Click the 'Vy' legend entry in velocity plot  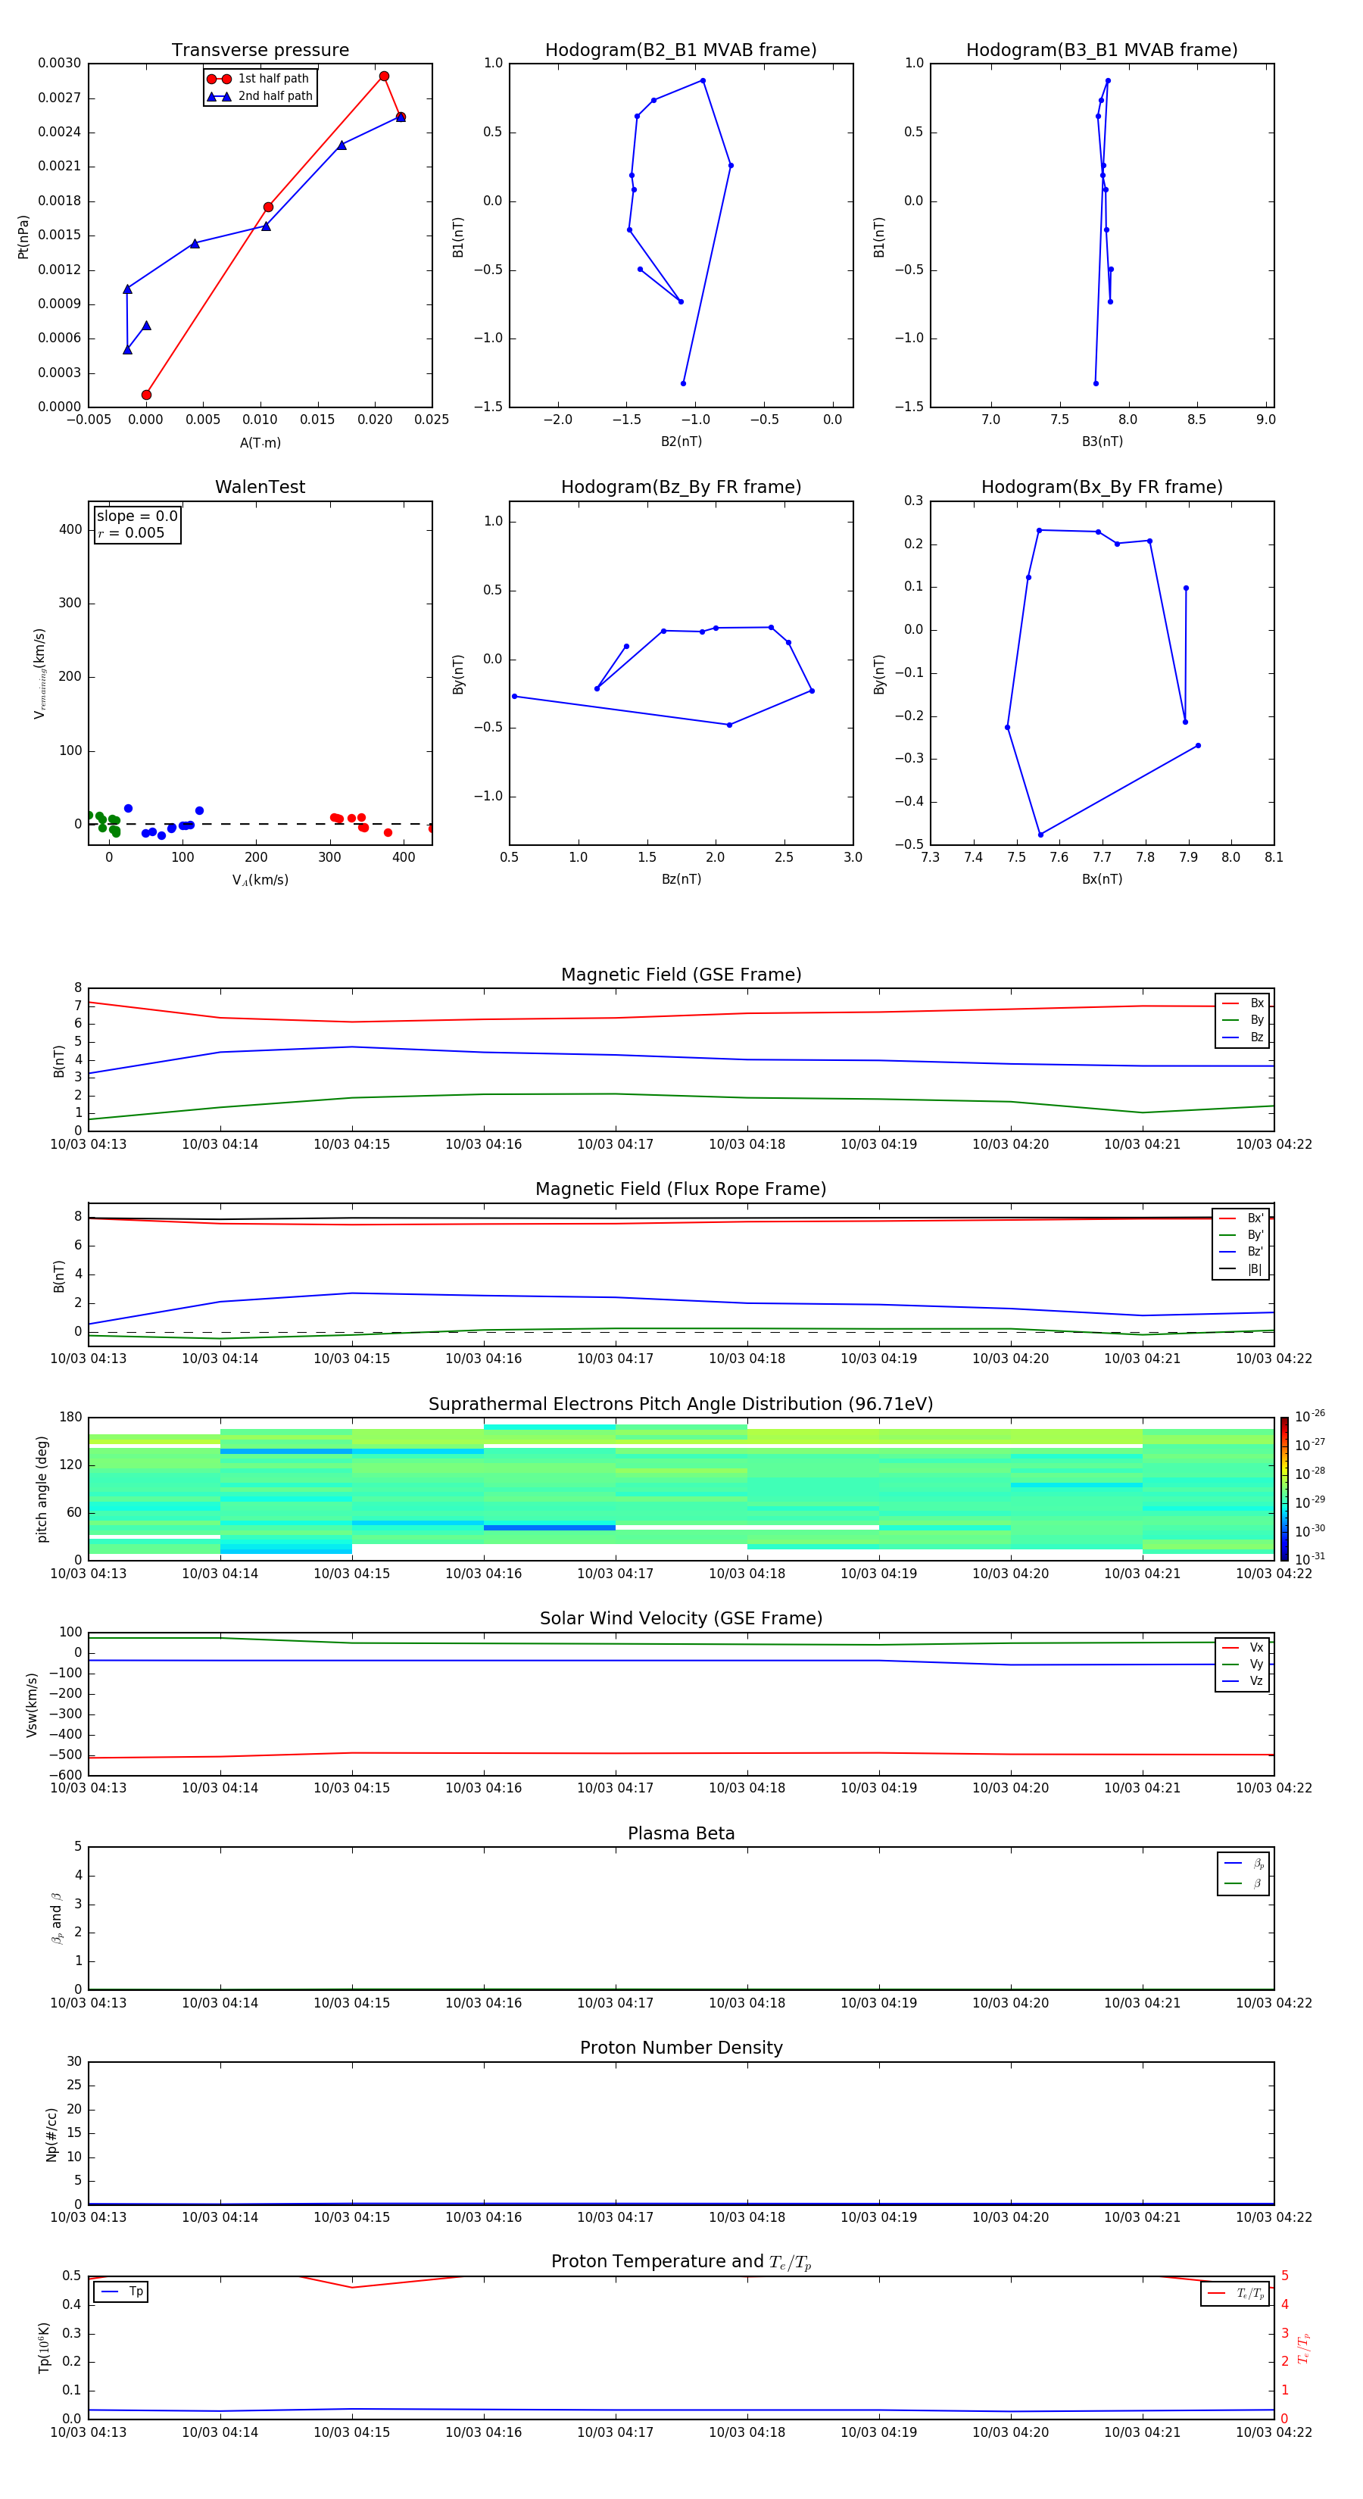coord(1243,1664)
